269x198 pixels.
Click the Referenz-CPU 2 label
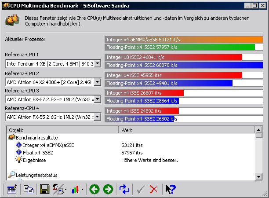coord(22,73)
